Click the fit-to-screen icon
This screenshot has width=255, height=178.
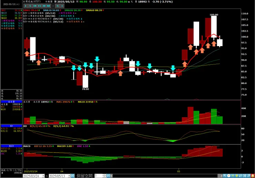tap(245, 176)
